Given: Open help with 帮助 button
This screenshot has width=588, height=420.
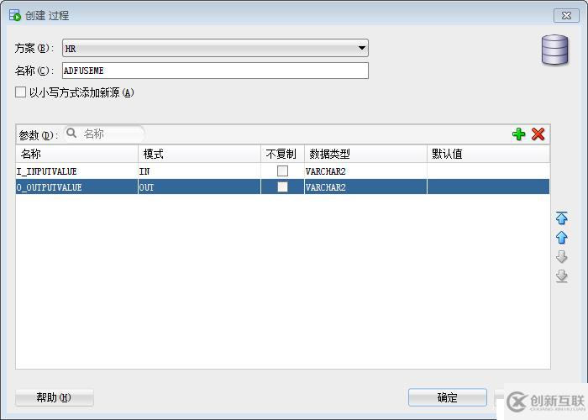Looking at the screenshot, I should tap(55, 397).
